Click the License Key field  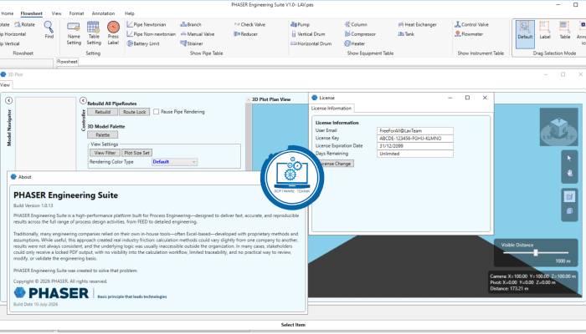click(x=415, y=139)
